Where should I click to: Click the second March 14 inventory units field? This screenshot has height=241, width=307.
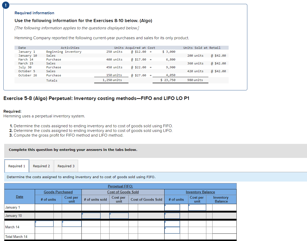point(172,230)
